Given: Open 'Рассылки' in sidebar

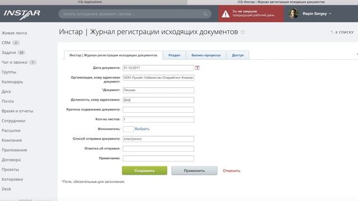Looking at the screenshot, I should [11, 131].
